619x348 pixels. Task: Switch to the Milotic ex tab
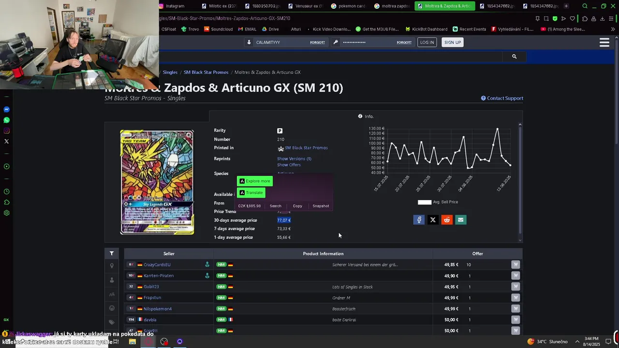(x=218, y=6)
